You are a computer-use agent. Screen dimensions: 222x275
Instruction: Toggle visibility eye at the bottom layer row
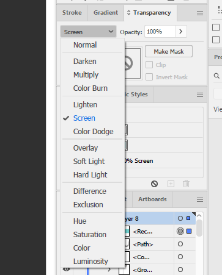tap(66, 270)
